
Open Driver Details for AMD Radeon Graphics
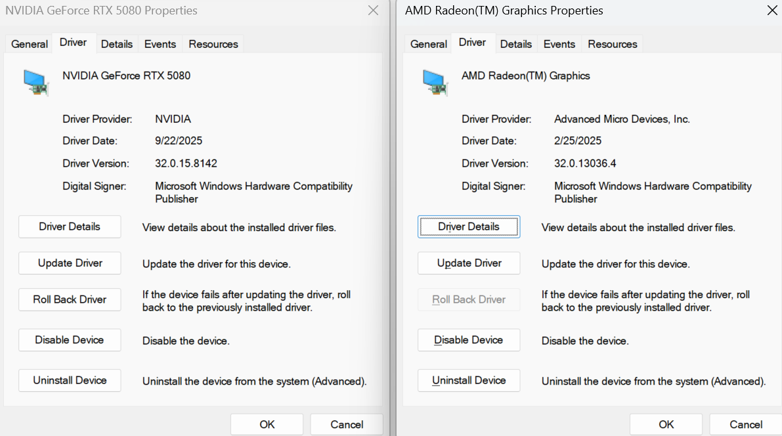[469, 227]
